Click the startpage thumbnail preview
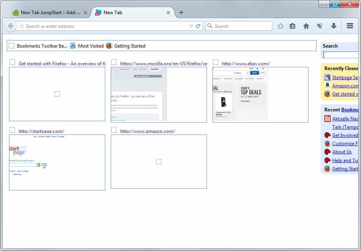Screen dimensions: 361x251 point(57,162)
